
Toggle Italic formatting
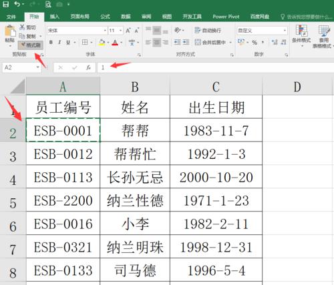[59, 42]
